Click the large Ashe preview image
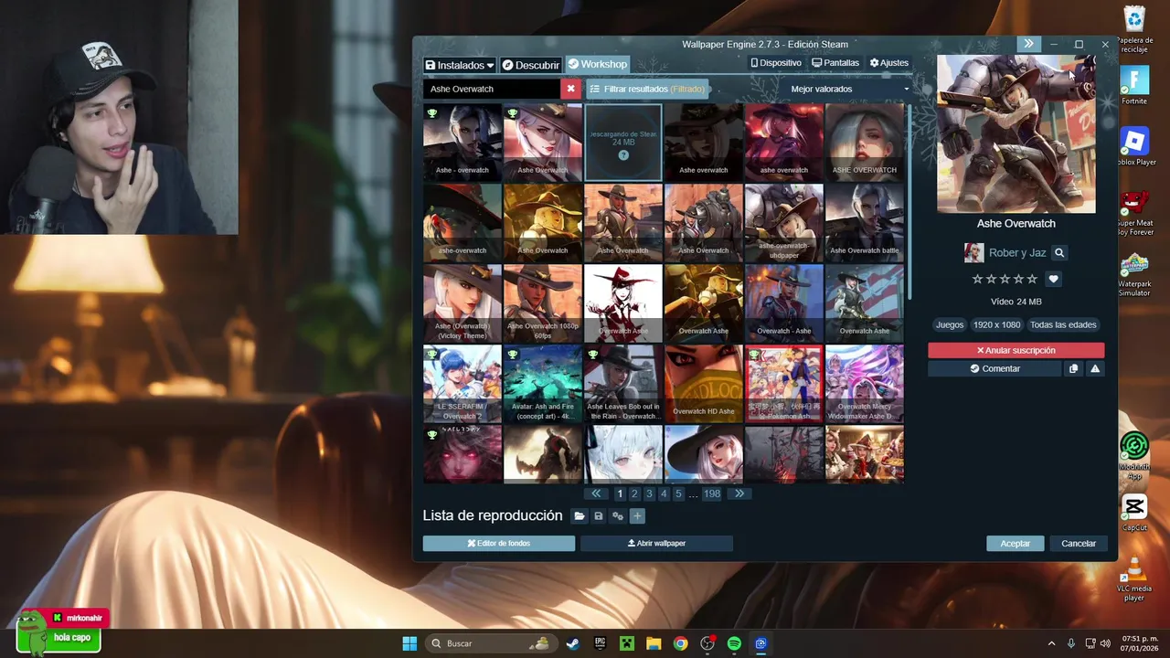This screenshot has width=1170, height=658. [x=1016, y=133]
